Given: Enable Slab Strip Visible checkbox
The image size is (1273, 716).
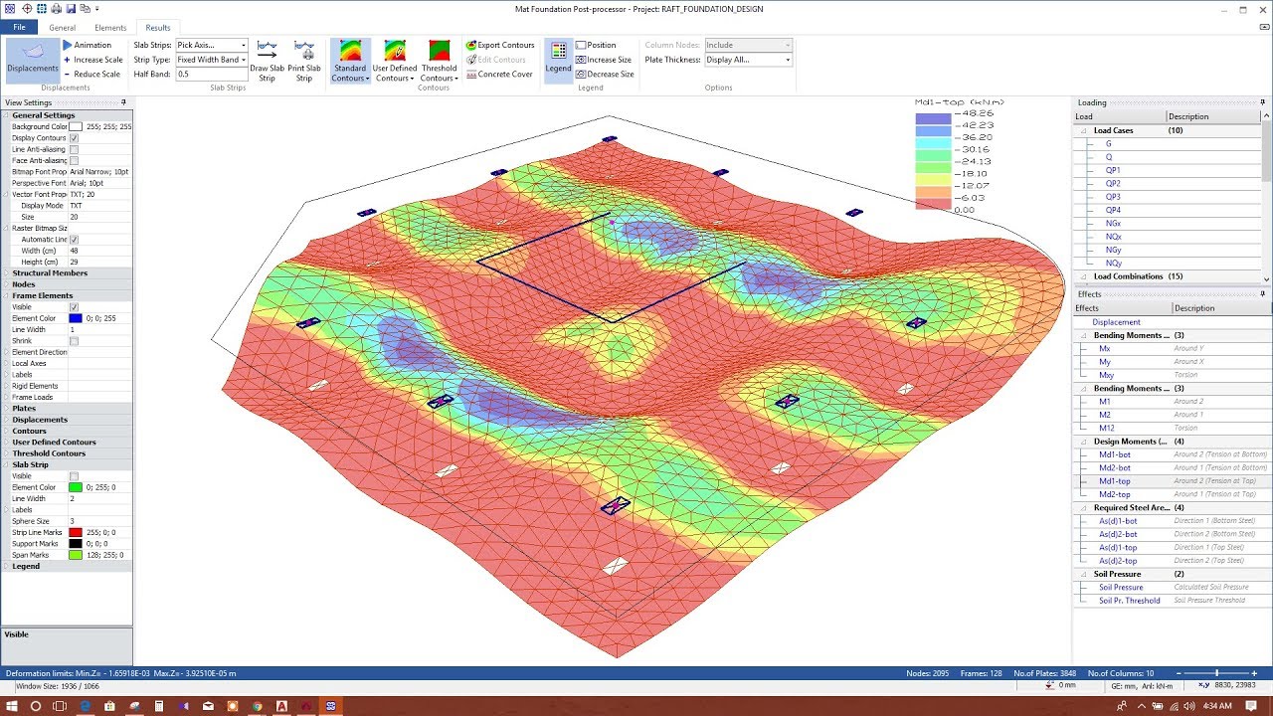Looking at the screenshot, I should (74, 476).
